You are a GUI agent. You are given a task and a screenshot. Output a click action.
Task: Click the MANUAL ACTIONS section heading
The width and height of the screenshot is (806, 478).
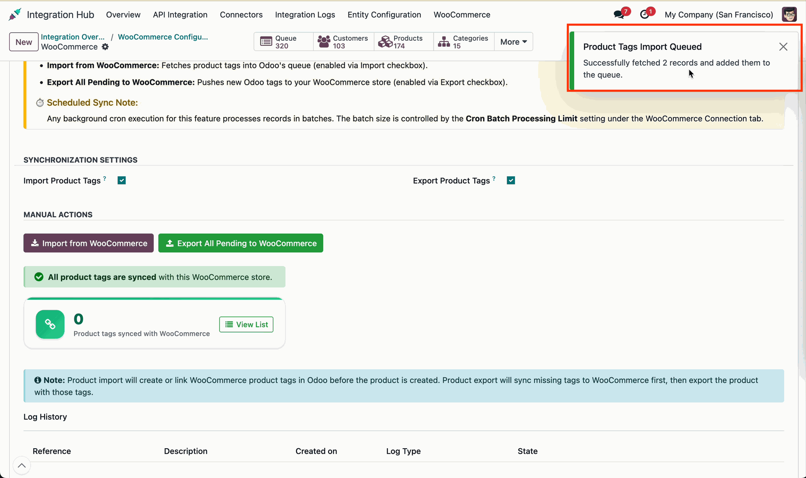[x=58, y=214]
